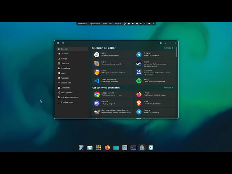Open store settings via the gear icon
The height and width of the screenshot is (174, 232).
[x=161, y=43]
